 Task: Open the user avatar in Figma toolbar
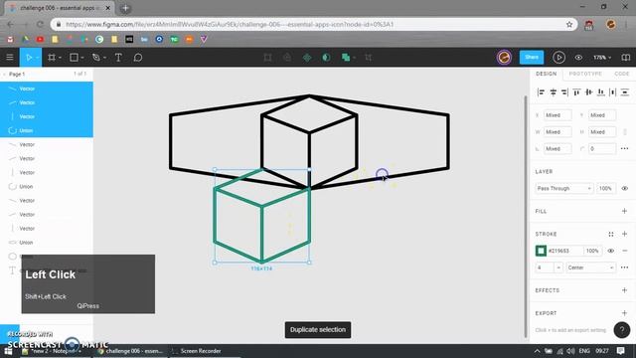(x=504, y=58)
